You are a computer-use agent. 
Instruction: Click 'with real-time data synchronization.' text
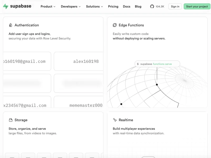(138, 133)
